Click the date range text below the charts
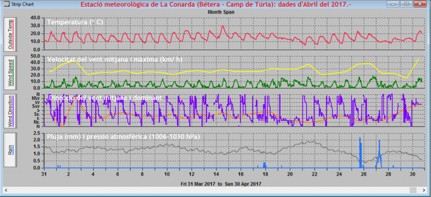Screen dimensions: 431x197 [221, 184]
